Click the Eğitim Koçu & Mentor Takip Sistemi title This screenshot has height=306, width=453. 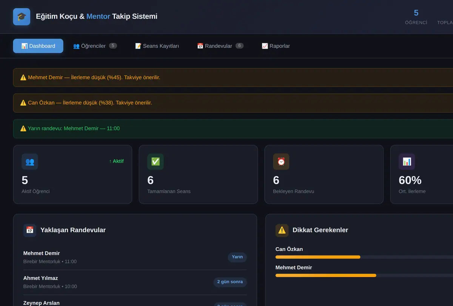[97, 17]
